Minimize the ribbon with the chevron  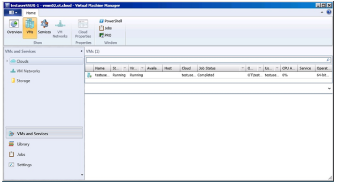tap(322, 13)
